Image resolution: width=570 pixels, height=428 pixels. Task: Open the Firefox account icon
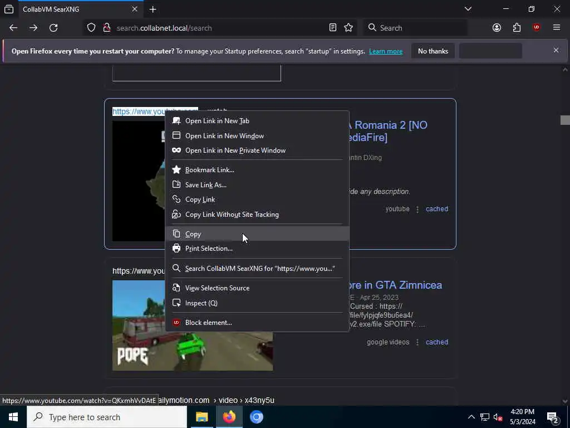[x=497, y=28]
